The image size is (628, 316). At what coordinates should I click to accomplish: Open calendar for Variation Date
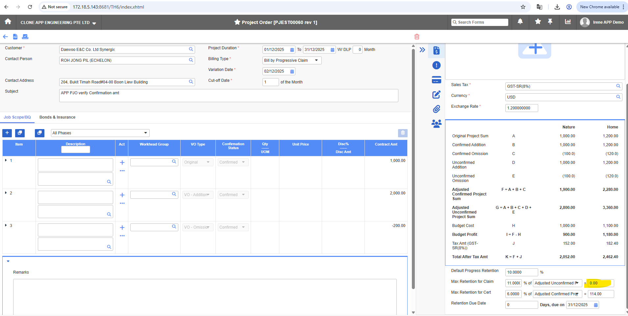tap(292, 72)
